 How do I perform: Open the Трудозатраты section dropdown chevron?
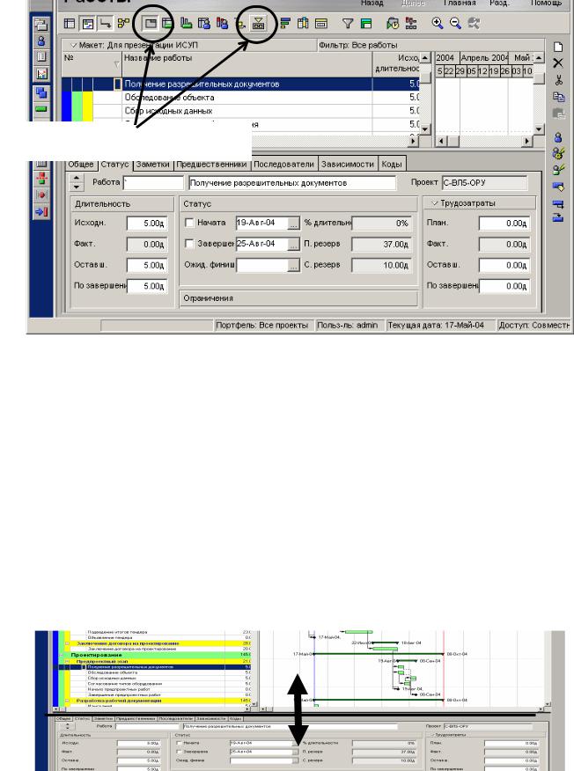click(x=435, y=203)
